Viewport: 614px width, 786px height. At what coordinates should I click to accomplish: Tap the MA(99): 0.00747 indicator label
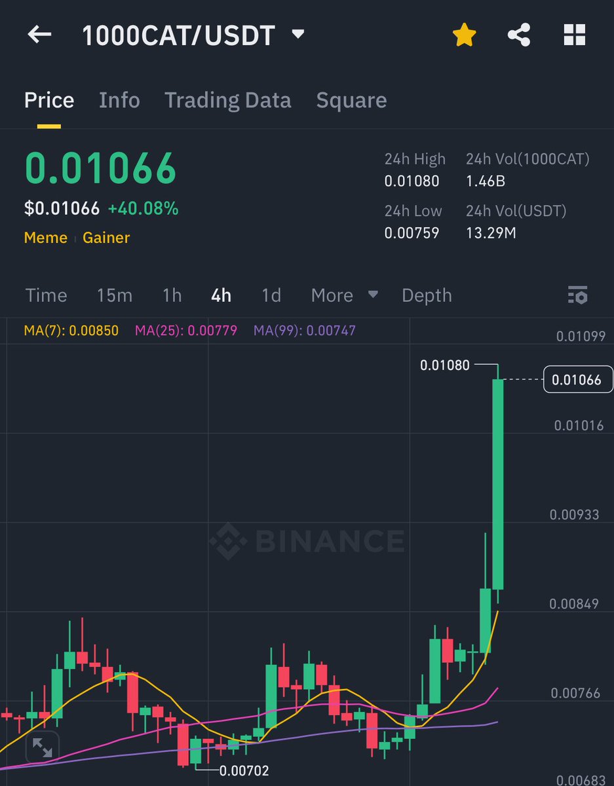tap(305, 330)
